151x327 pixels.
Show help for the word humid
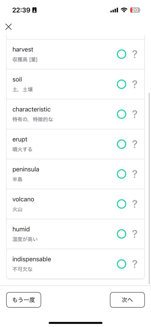tap(135, 234)
